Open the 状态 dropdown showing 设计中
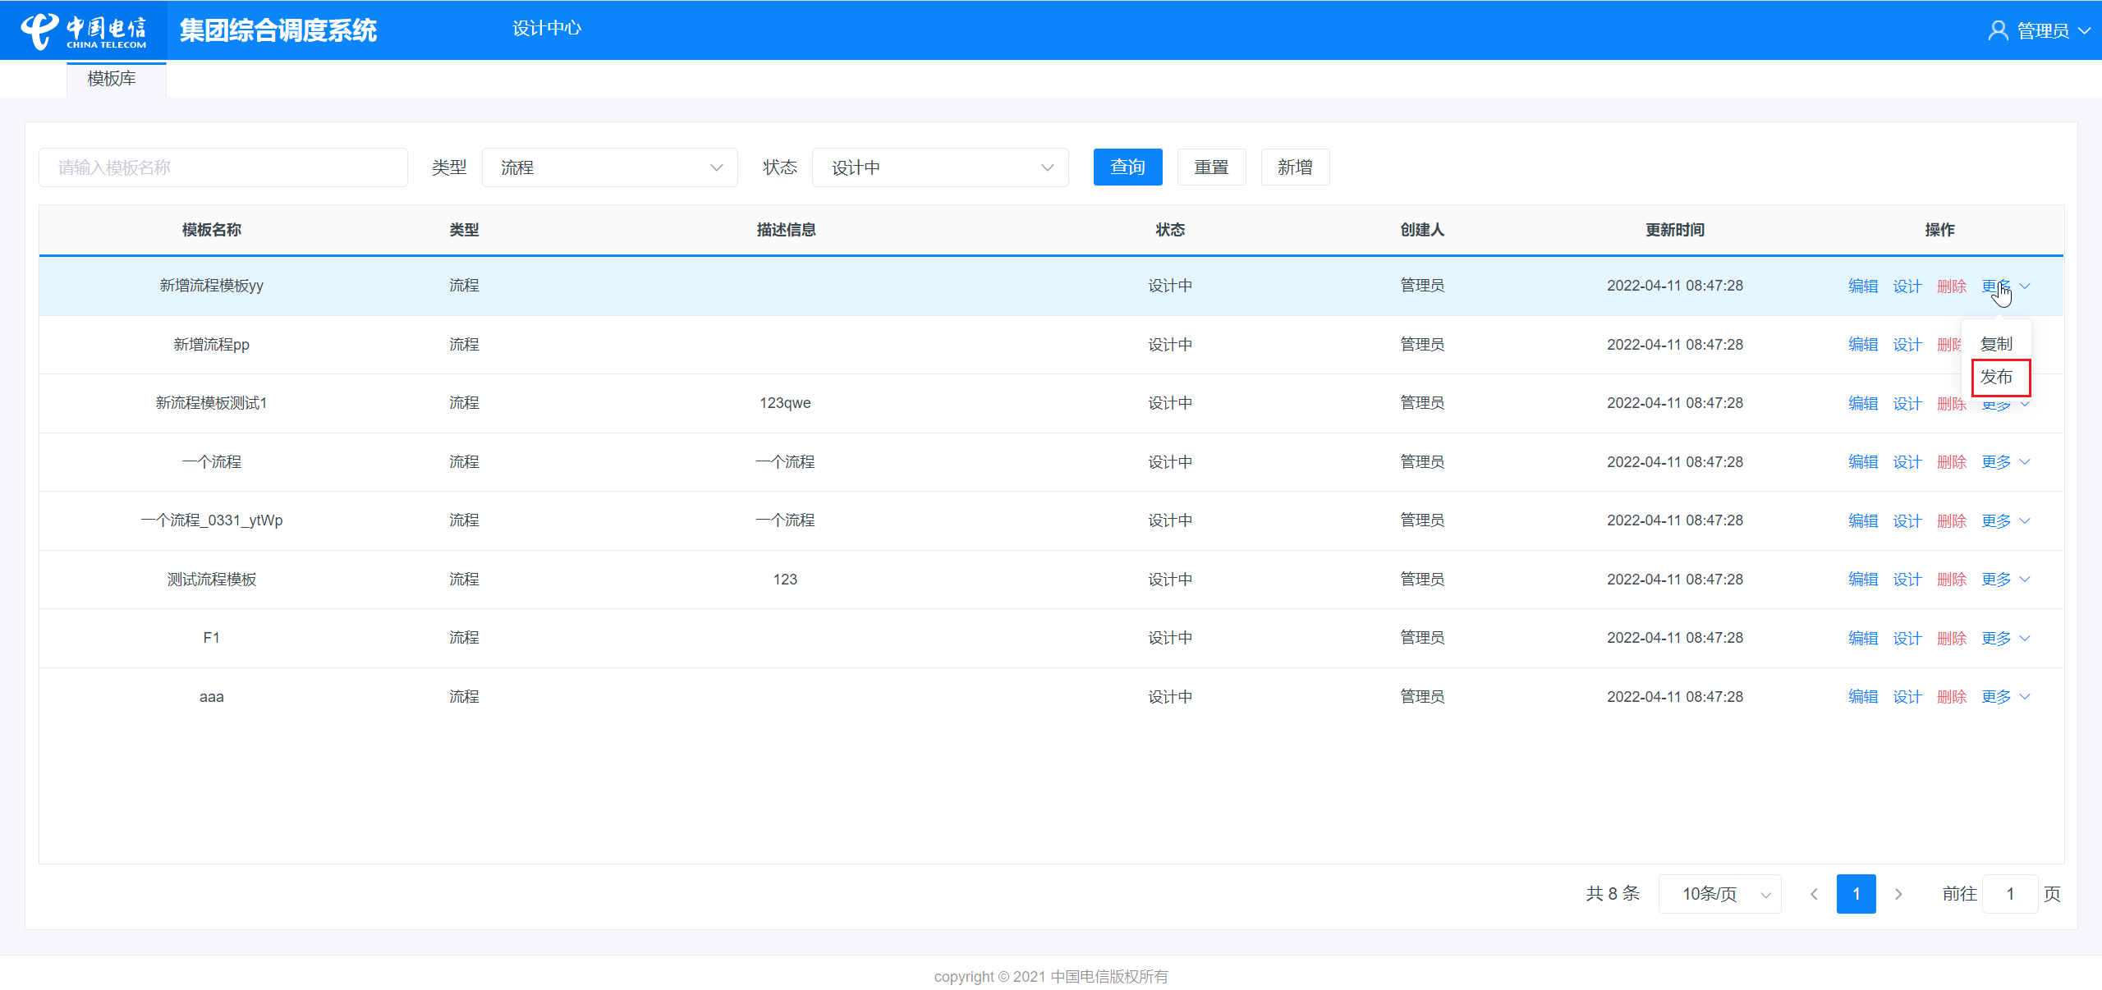The width and height of the screenshot is (2102, 990). coord(939,167)
